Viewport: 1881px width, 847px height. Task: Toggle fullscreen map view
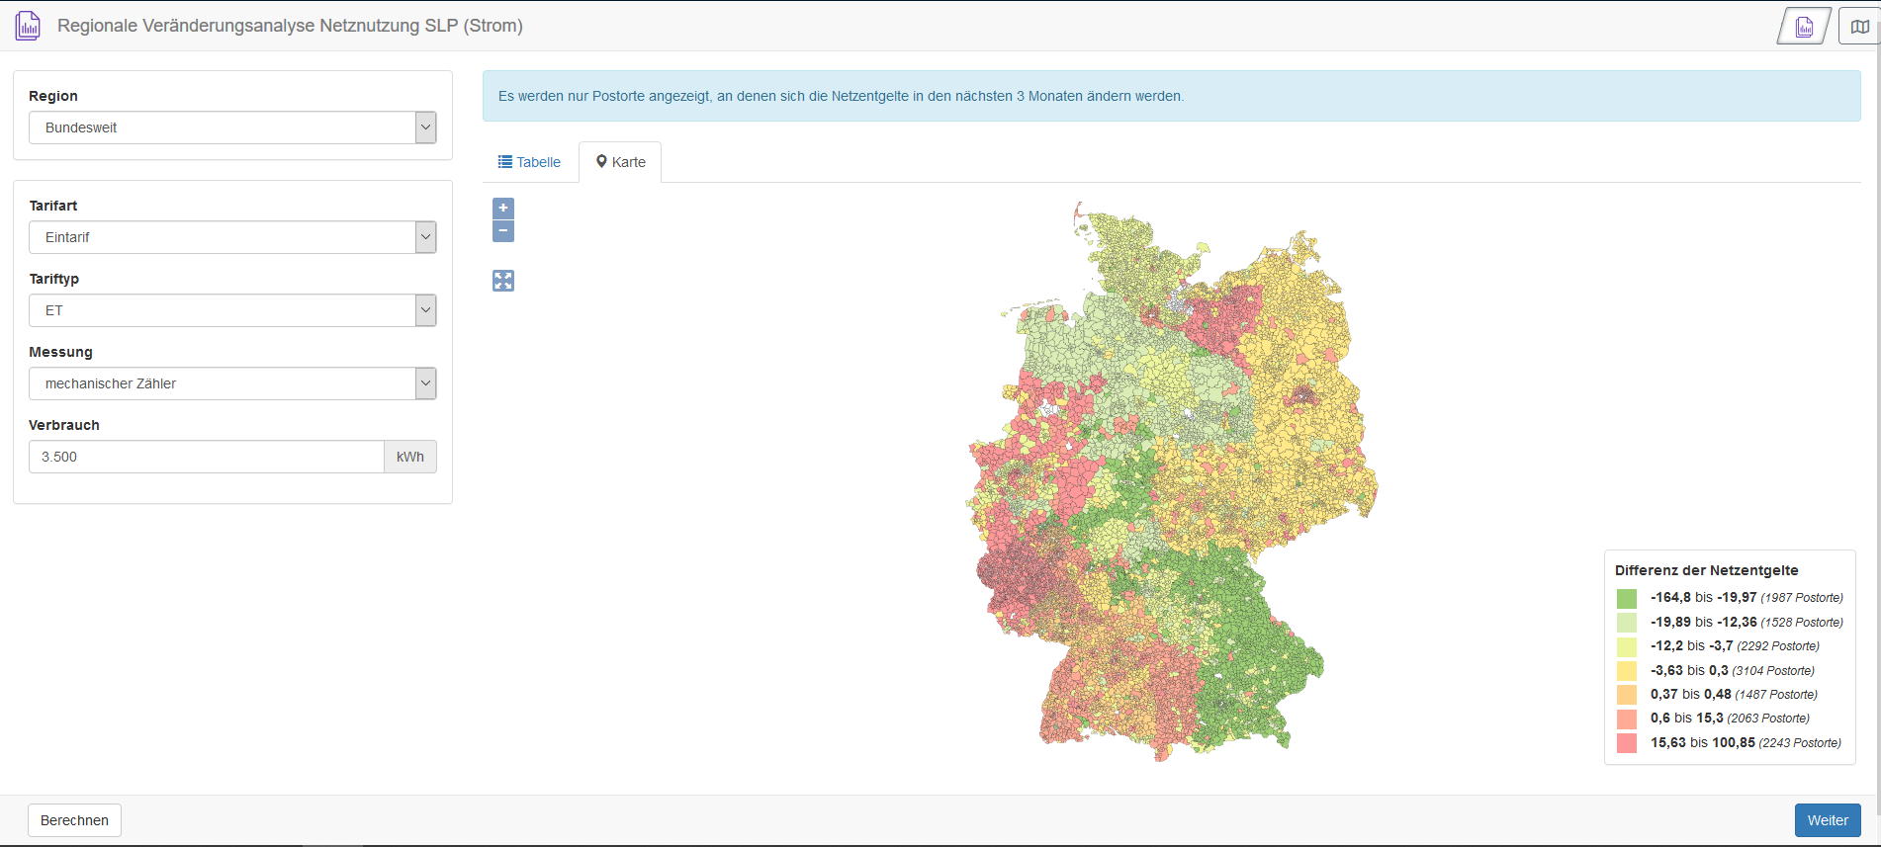pyautogui.click(x=503, y=281)
